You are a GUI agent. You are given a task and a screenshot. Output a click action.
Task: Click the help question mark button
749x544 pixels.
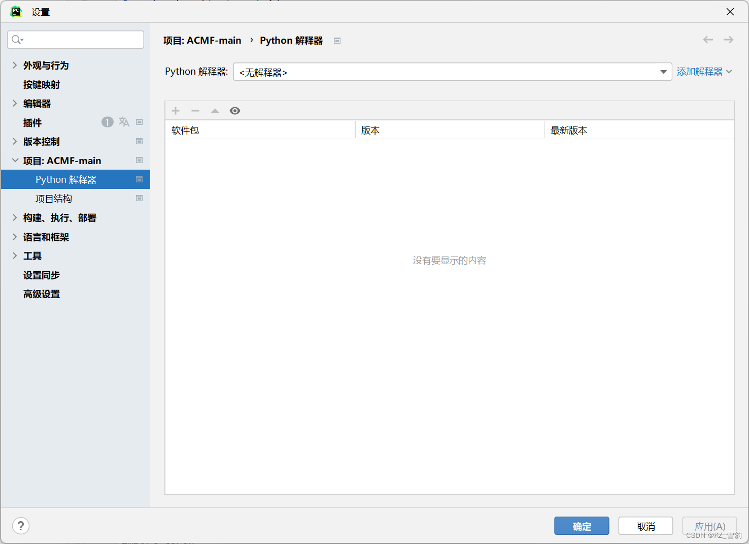click(21, 526)
